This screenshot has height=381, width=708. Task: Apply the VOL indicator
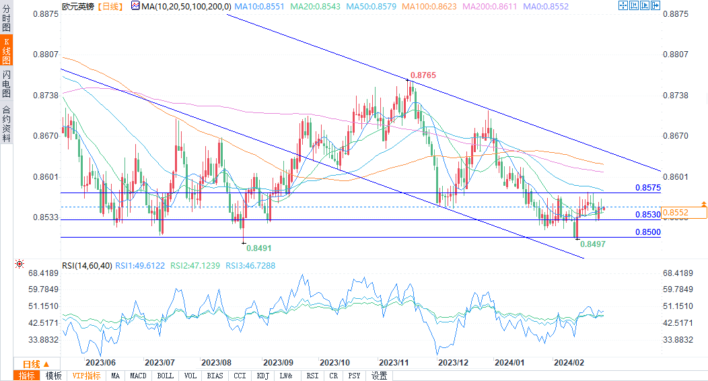pos(190,376)
